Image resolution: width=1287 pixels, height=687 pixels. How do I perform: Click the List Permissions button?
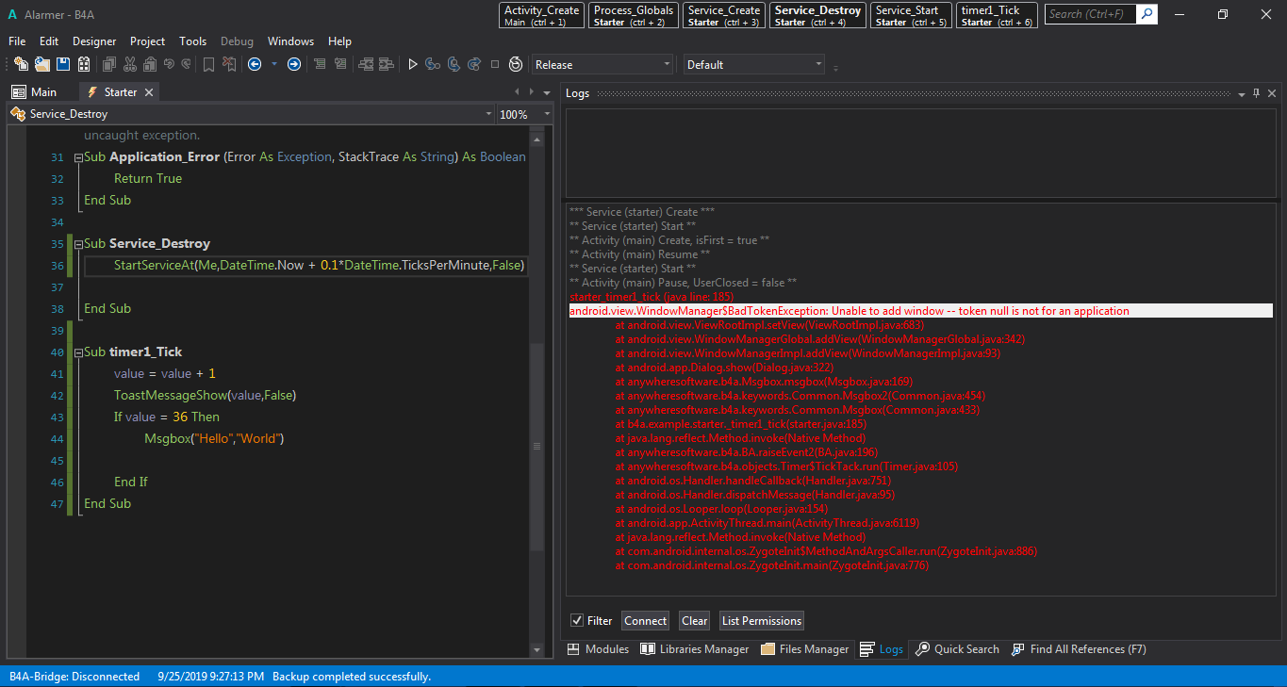761,620
